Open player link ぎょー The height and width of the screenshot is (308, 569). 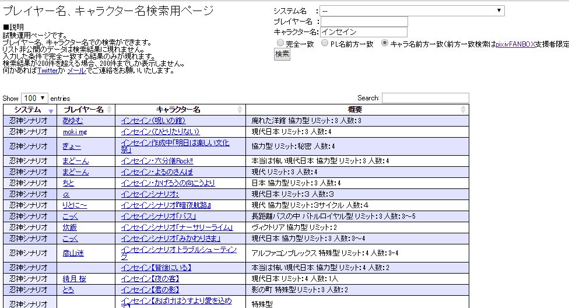(72, 146)
